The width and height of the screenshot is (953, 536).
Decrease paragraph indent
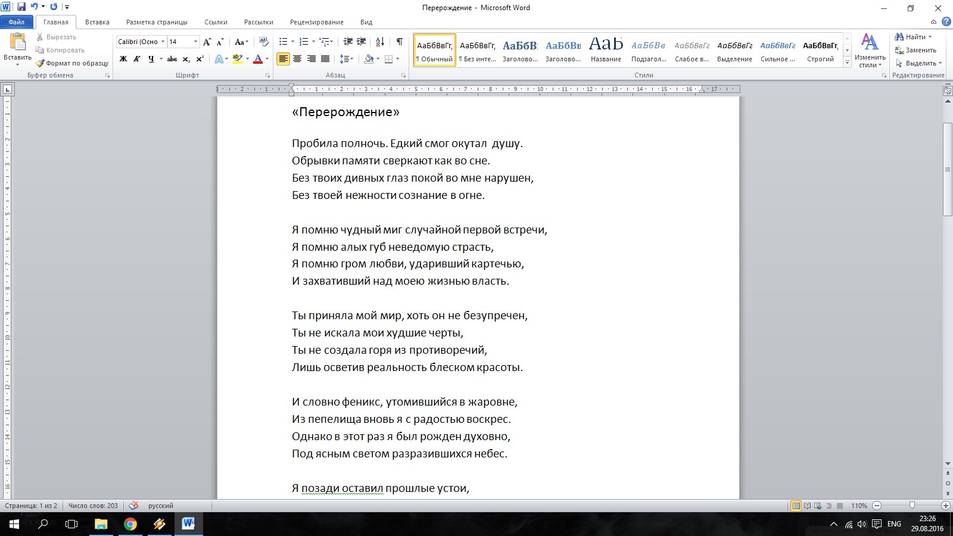[x=348, y=42]
